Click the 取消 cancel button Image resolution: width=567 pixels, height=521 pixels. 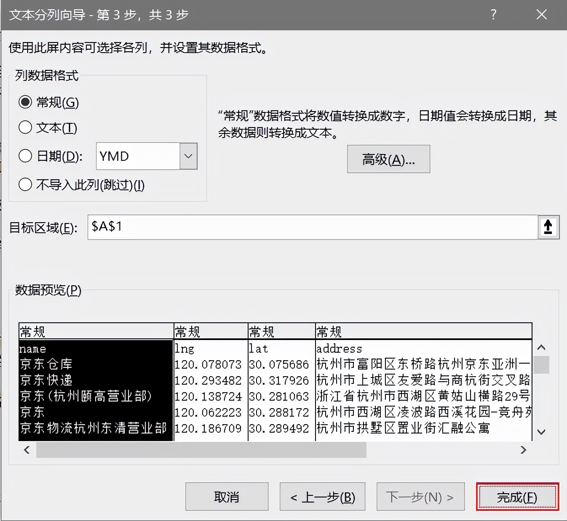pos(227,497)
